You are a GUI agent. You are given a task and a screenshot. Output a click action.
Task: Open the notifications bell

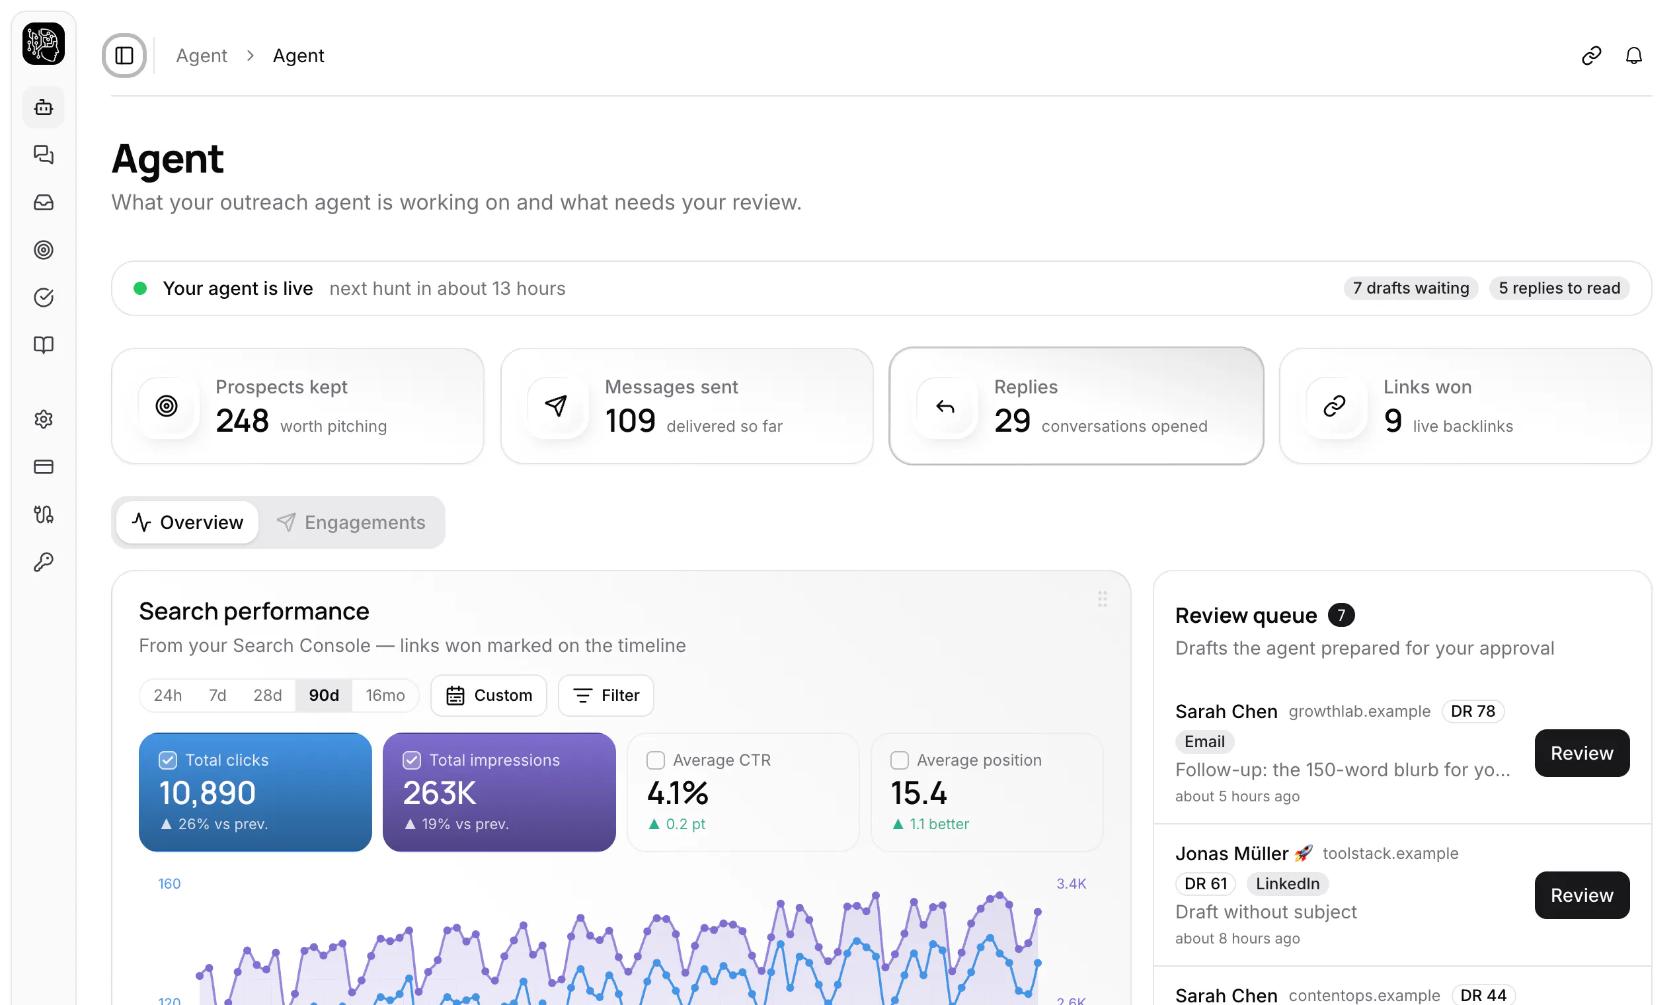(x=1633, y=56)
